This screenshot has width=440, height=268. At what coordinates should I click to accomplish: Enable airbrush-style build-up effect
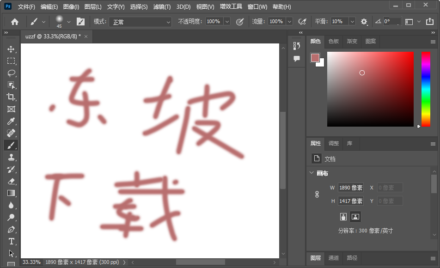coord(302,22)
